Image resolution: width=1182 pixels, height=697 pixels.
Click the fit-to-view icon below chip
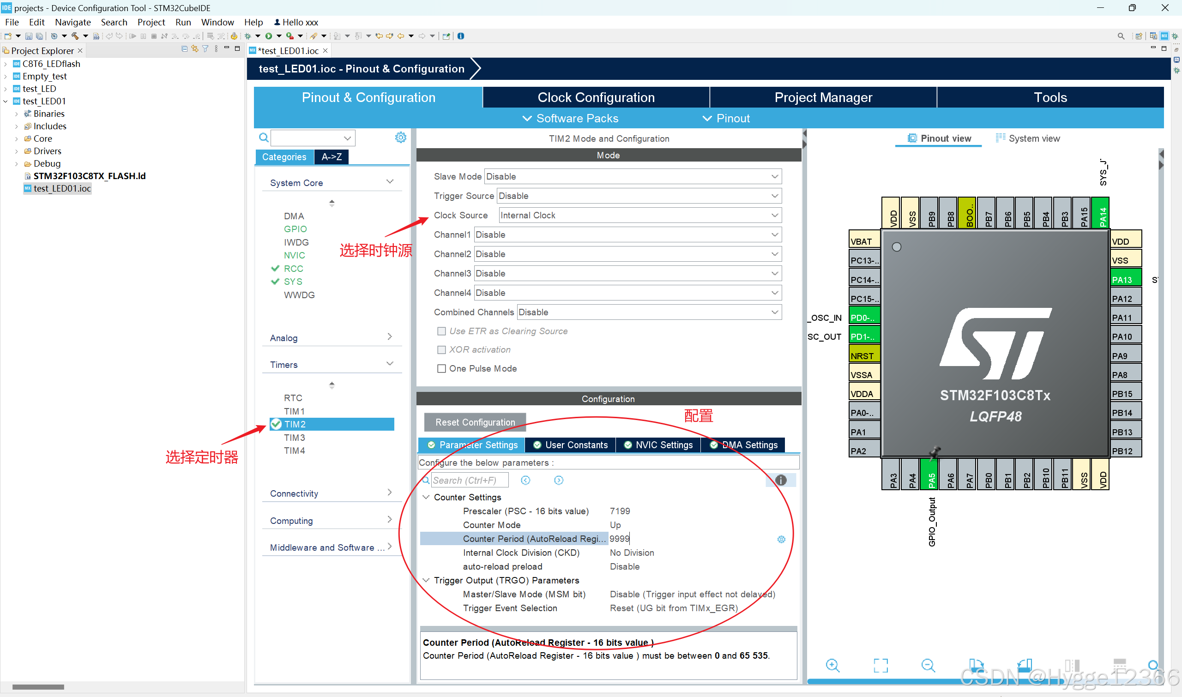880,665
